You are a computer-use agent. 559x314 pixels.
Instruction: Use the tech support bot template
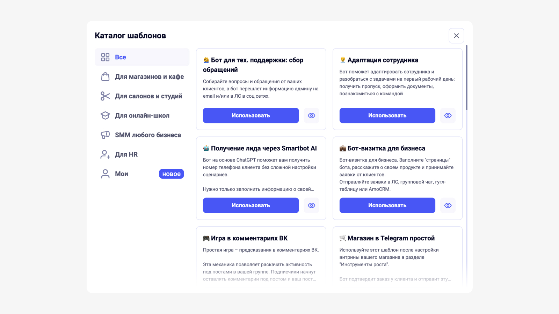tap(251, 115)
